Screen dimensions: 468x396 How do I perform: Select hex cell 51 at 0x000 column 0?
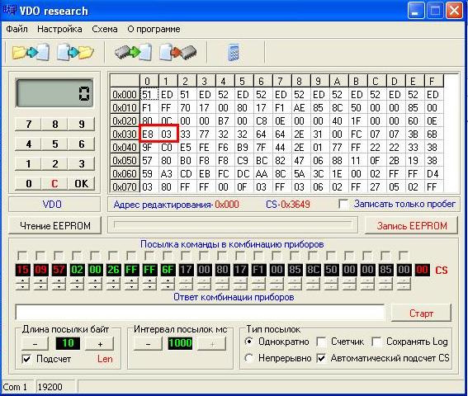(x=149, y=95)
